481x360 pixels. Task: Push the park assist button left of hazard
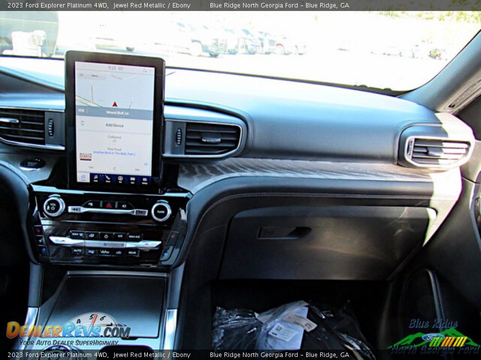(x=91, y=204)
